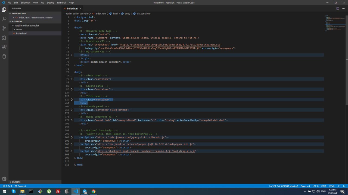Viewport: 348px width, 195px height.
Task: Click the Connect status bar item
Action: click(20, 186)
